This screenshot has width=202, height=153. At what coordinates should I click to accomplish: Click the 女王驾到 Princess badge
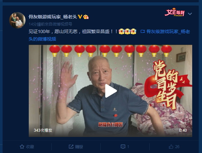(175, 12)
